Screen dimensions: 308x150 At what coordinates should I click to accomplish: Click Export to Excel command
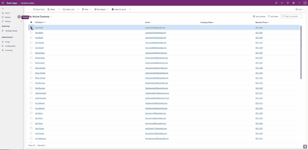coord(119,10)
